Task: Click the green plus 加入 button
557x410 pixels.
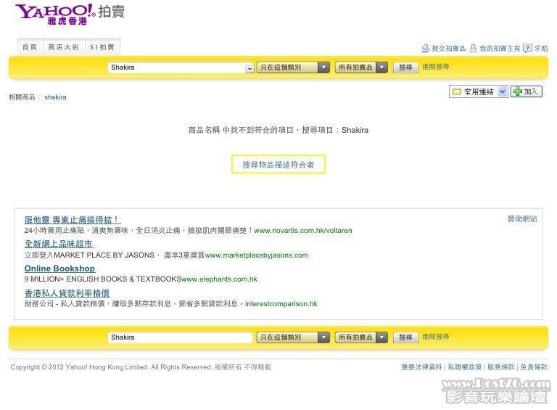Action: [x=526, y=91]
